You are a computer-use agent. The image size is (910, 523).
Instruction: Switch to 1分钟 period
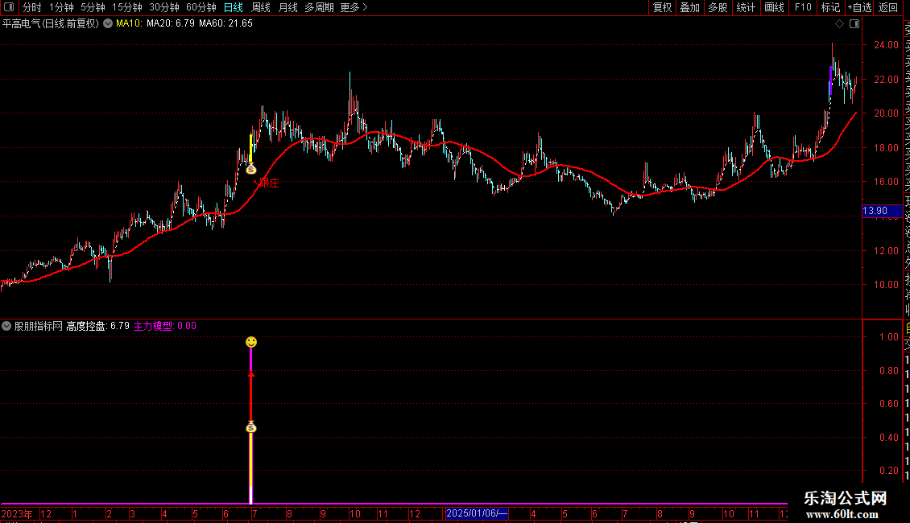coord(61,7)
